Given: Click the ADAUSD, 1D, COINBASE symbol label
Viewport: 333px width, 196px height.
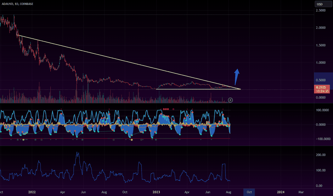Looking at the screenshot, I should 18,4.
